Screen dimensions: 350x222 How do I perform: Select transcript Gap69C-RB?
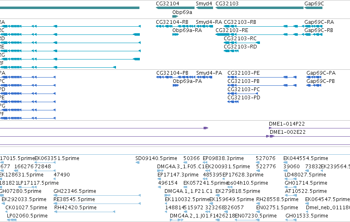(x=313, y=34)
